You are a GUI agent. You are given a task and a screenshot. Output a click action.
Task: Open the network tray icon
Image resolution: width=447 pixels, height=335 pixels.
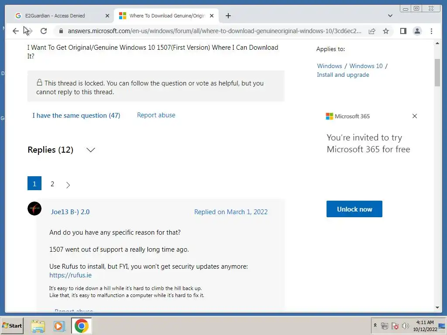click(384, 326)
